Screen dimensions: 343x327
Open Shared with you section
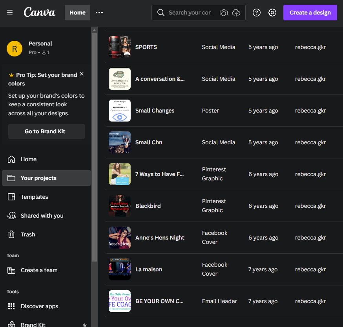(x=46, y=216)
